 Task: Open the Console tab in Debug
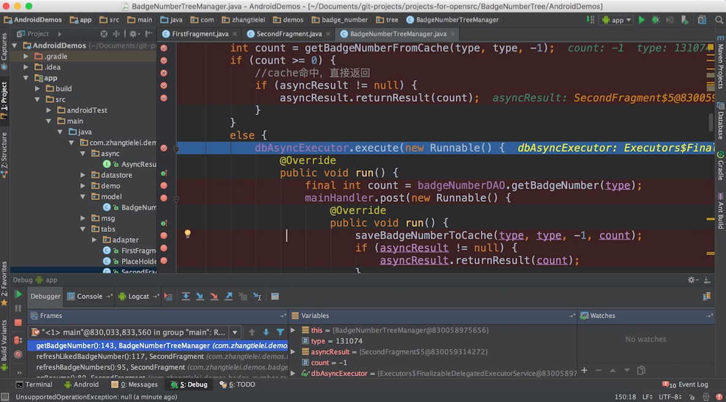pos(89,297)
